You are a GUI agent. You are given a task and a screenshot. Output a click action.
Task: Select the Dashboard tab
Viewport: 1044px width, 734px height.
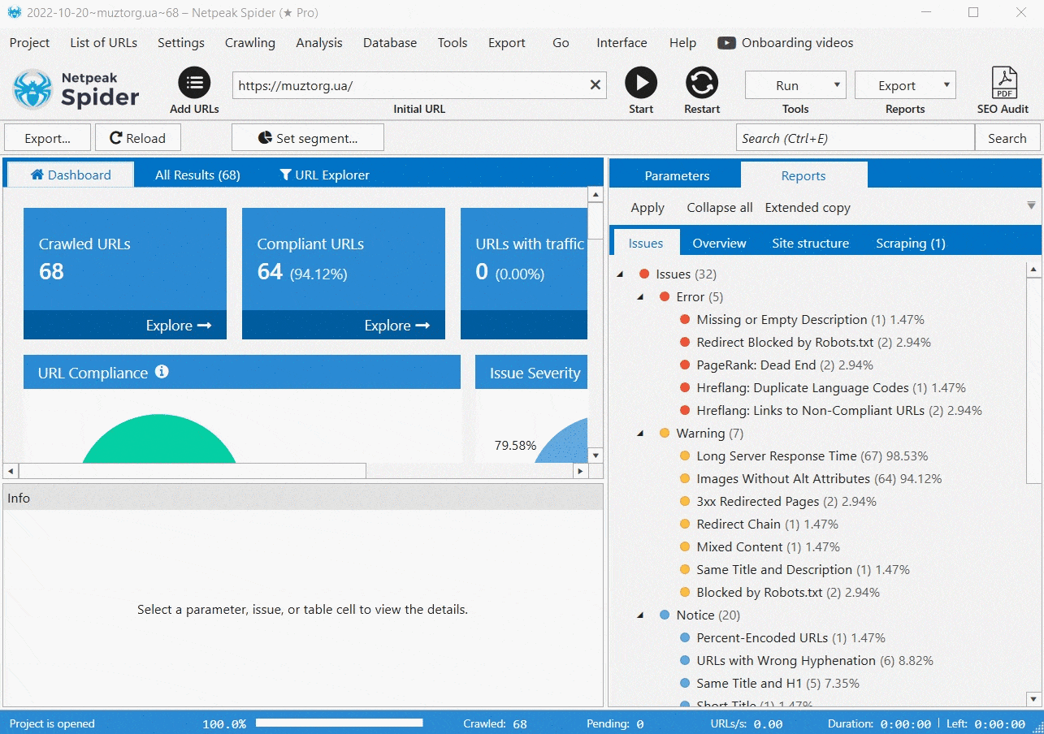pos(71,175)
